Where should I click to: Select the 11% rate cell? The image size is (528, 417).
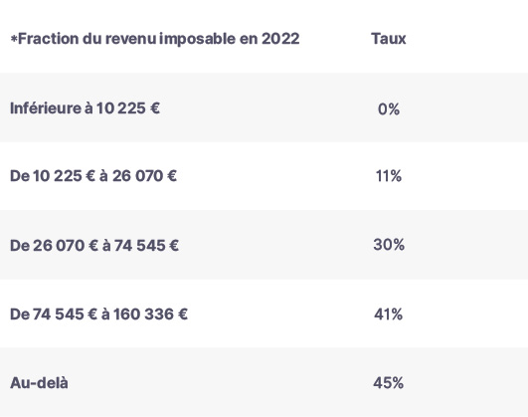click(388, 176)
